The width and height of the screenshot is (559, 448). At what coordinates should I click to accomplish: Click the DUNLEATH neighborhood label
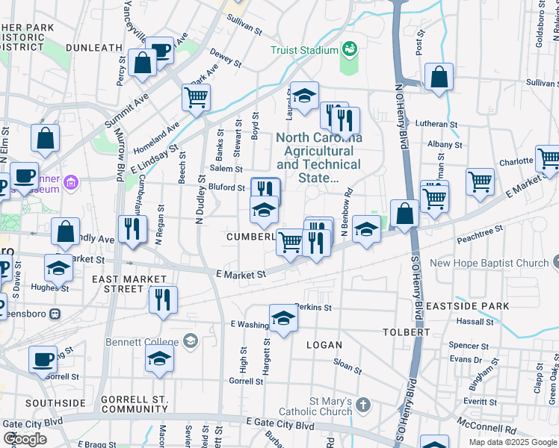[x=94, y=48]
